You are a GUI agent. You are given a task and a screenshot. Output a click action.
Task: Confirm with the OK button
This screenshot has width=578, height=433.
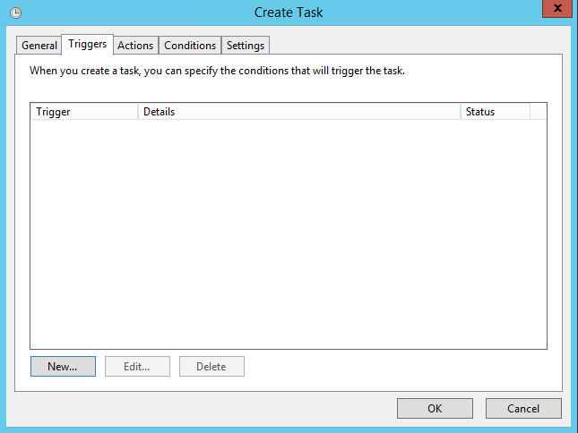[x=435, y=408]
